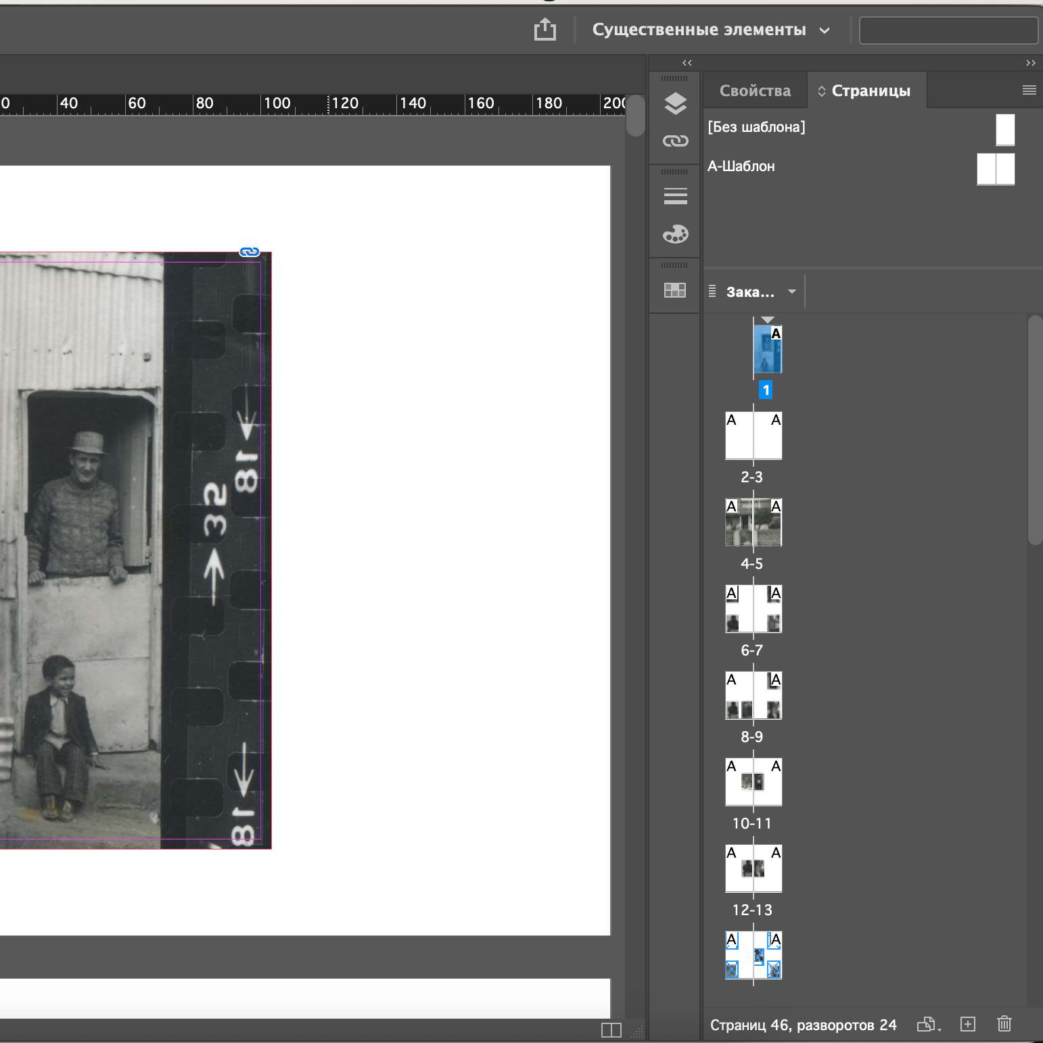The width and height of the screenshot is (1043, 1043).
Task: Click the Pages panel vertical scrollbar
Action: (x=1035, y=430)
